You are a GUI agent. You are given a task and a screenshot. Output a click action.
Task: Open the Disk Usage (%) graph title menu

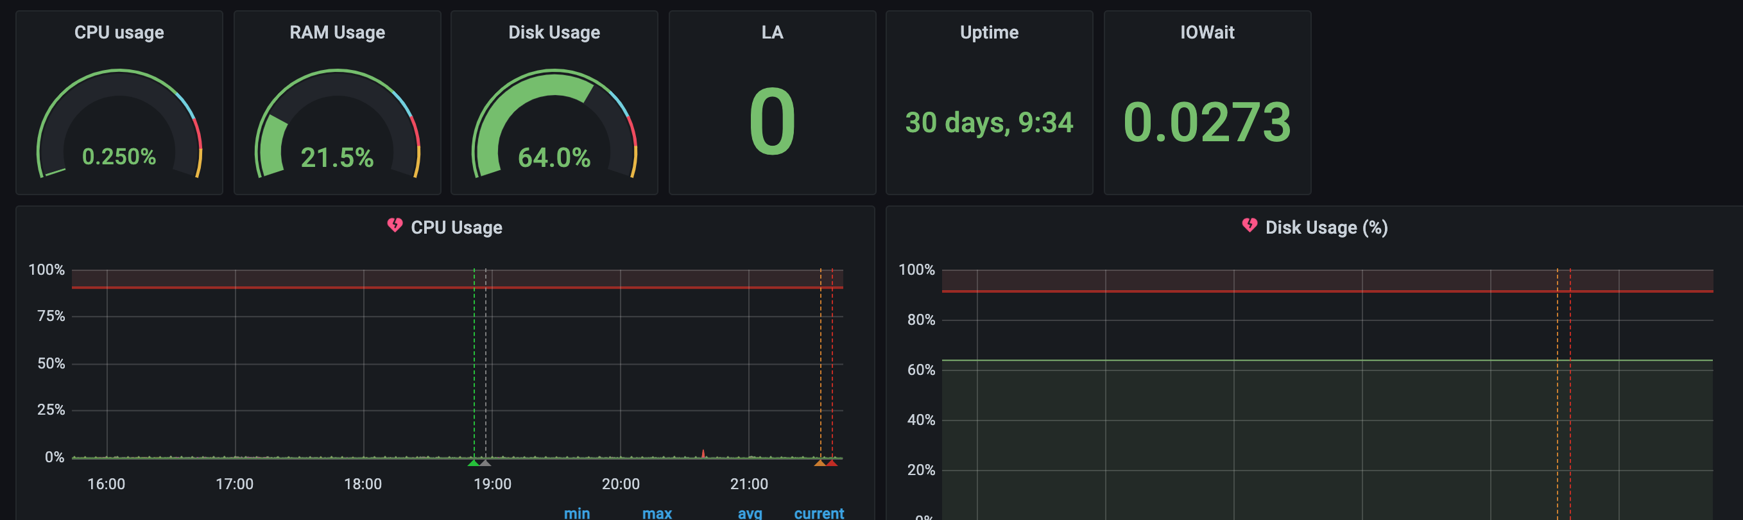pyautogui.click(x=1327, y=227)
